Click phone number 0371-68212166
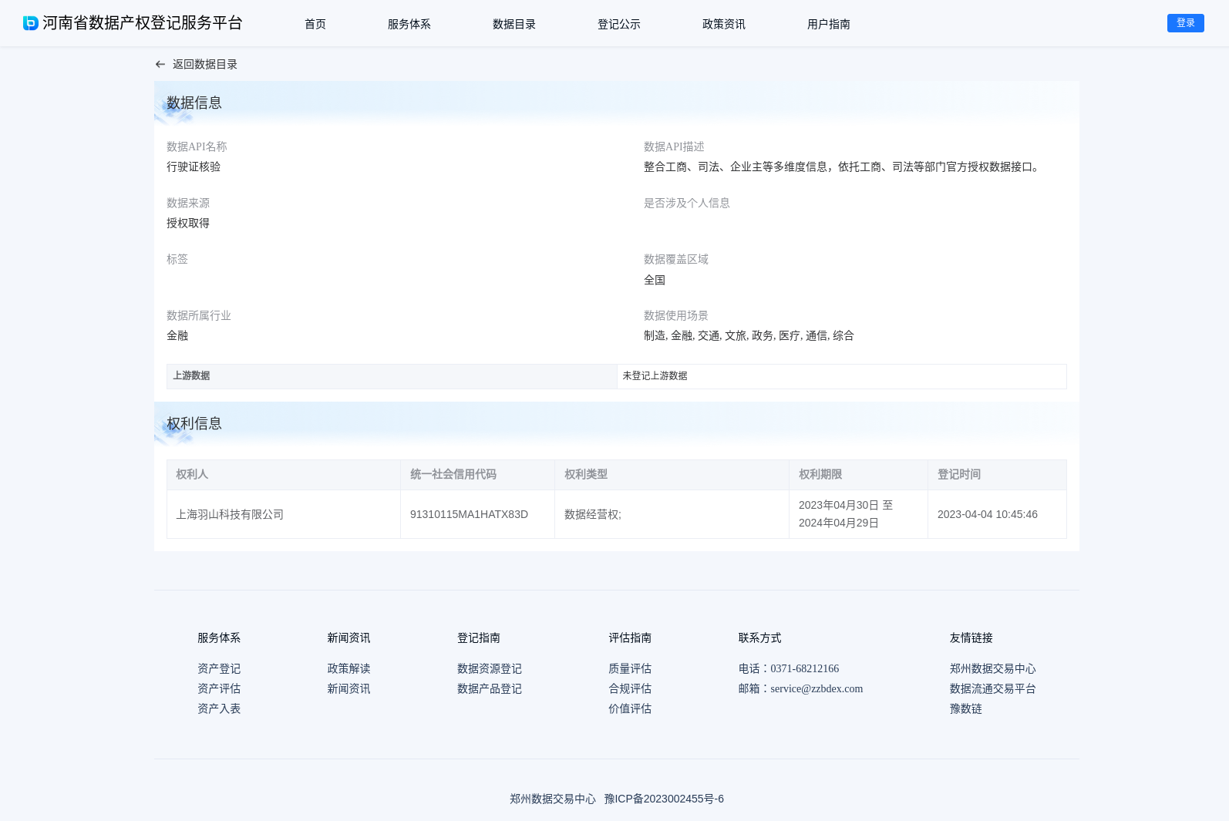Screen dimensions: 1229x821 [805, 668]
